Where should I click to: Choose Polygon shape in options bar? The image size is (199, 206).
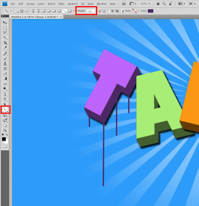(x=59, y=11)
